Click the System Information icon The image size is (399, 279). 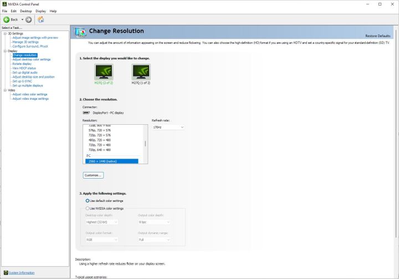(6, 272)
